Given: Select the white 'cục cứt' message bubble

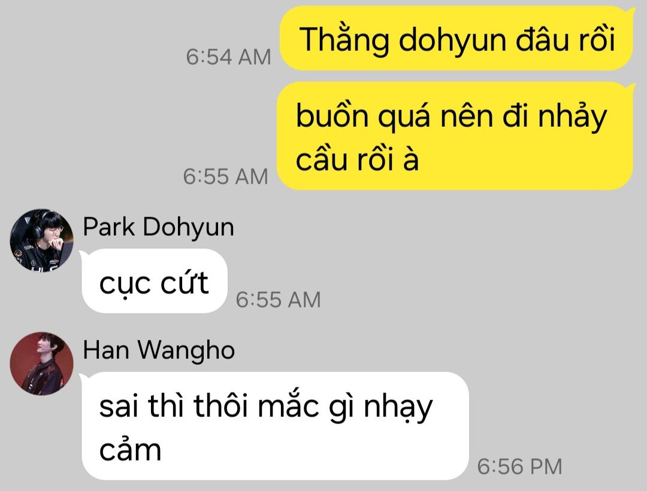Looking at the screenshot, I should pyautogui.click(x=155, y=281).
